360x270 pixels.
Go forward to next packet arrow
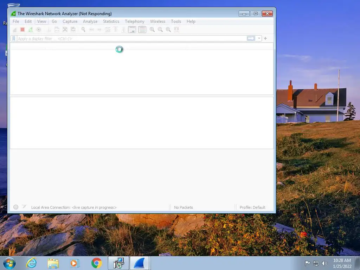point(99,30)
